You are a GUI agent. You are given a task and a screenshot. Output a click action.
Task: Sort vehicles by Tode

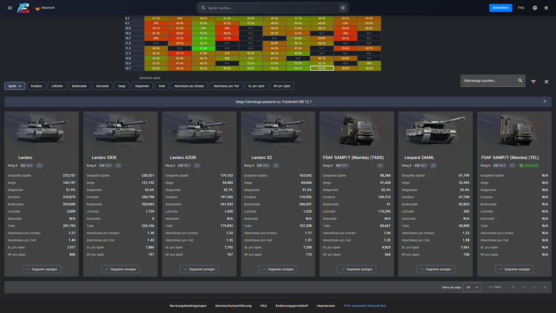click(162, 86)
